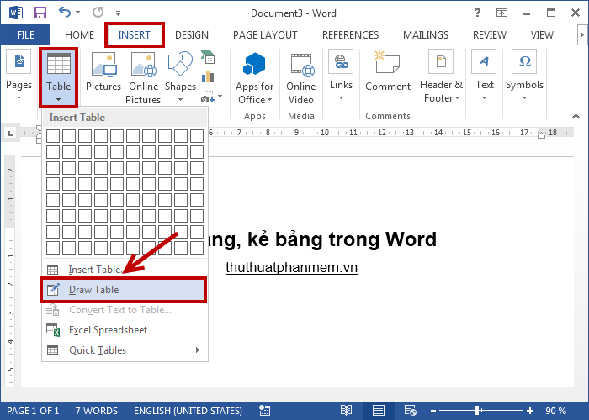Click the zoom out minus button
Screen dimensions: 589x420
(x=433, y=411)
